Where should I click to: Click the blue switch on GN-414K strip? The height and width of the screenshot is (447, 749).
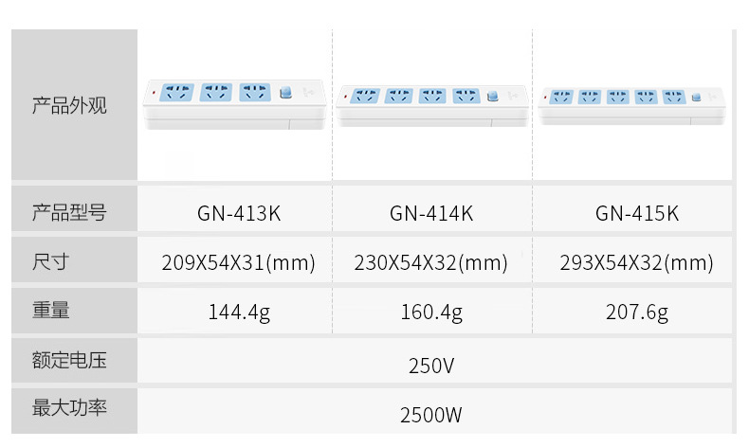492,96
